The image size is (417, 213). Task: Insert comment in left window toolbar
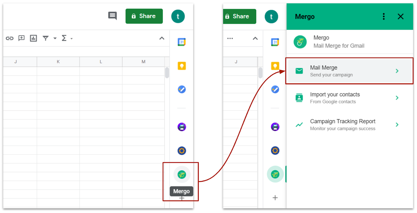click(22, 38)
